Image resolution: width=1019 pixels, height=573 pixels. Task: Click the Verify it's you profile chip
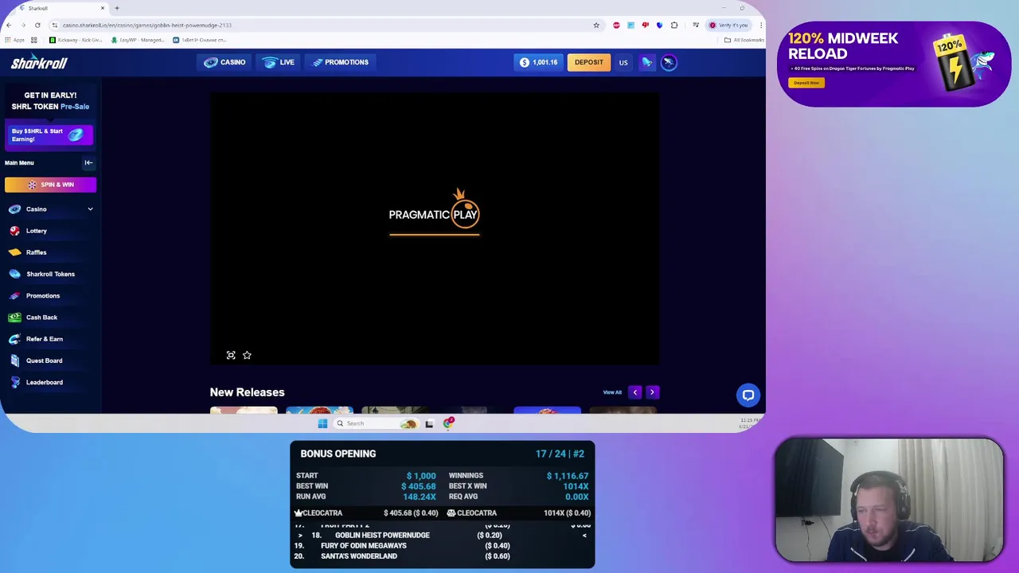tap(728, 25)
